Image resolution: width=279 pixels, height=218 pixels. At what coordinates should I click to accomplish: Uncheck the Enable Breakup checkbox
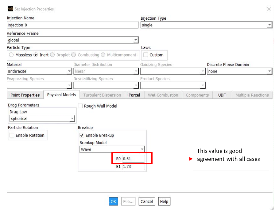pos(82,135)
